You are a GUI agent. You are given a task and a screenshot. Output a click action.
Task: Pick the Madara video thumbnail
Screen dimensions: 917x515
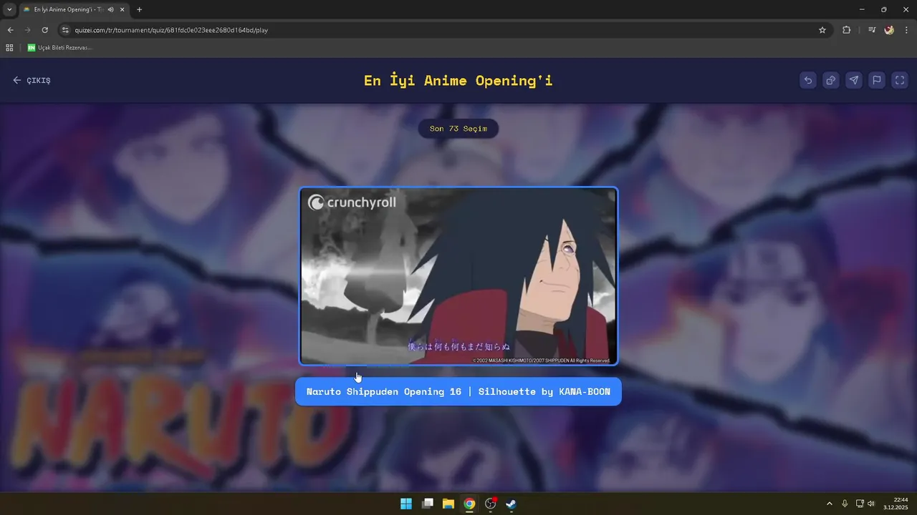pos(458,276)
